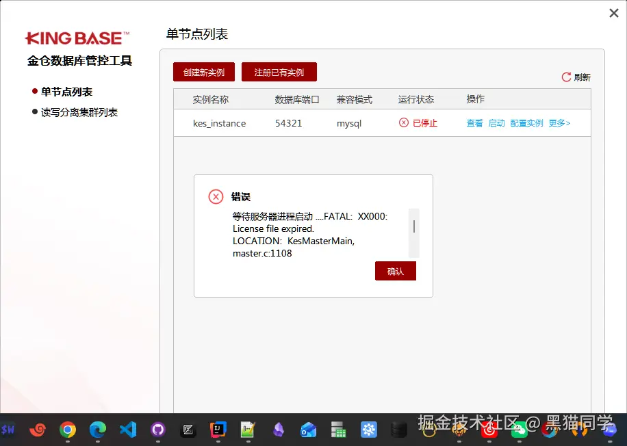627x446 pixels.
Task: Click the stopped status icon for kes_instance
Action: pos(404,122)
